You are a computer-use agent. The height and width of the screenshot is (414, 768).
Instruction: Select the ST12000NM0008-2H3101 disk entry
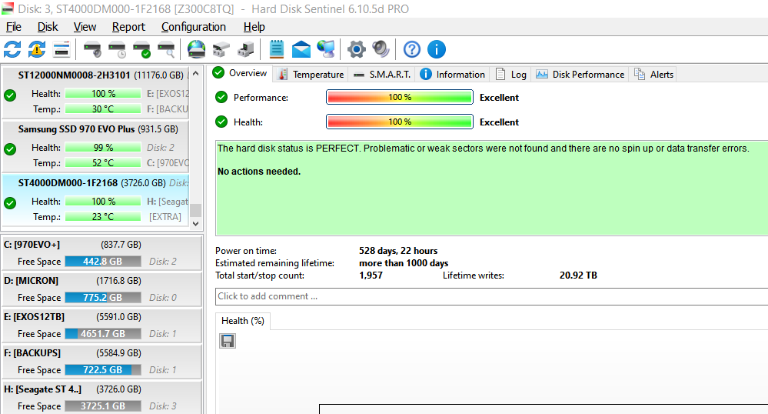[x=95, y=92]
